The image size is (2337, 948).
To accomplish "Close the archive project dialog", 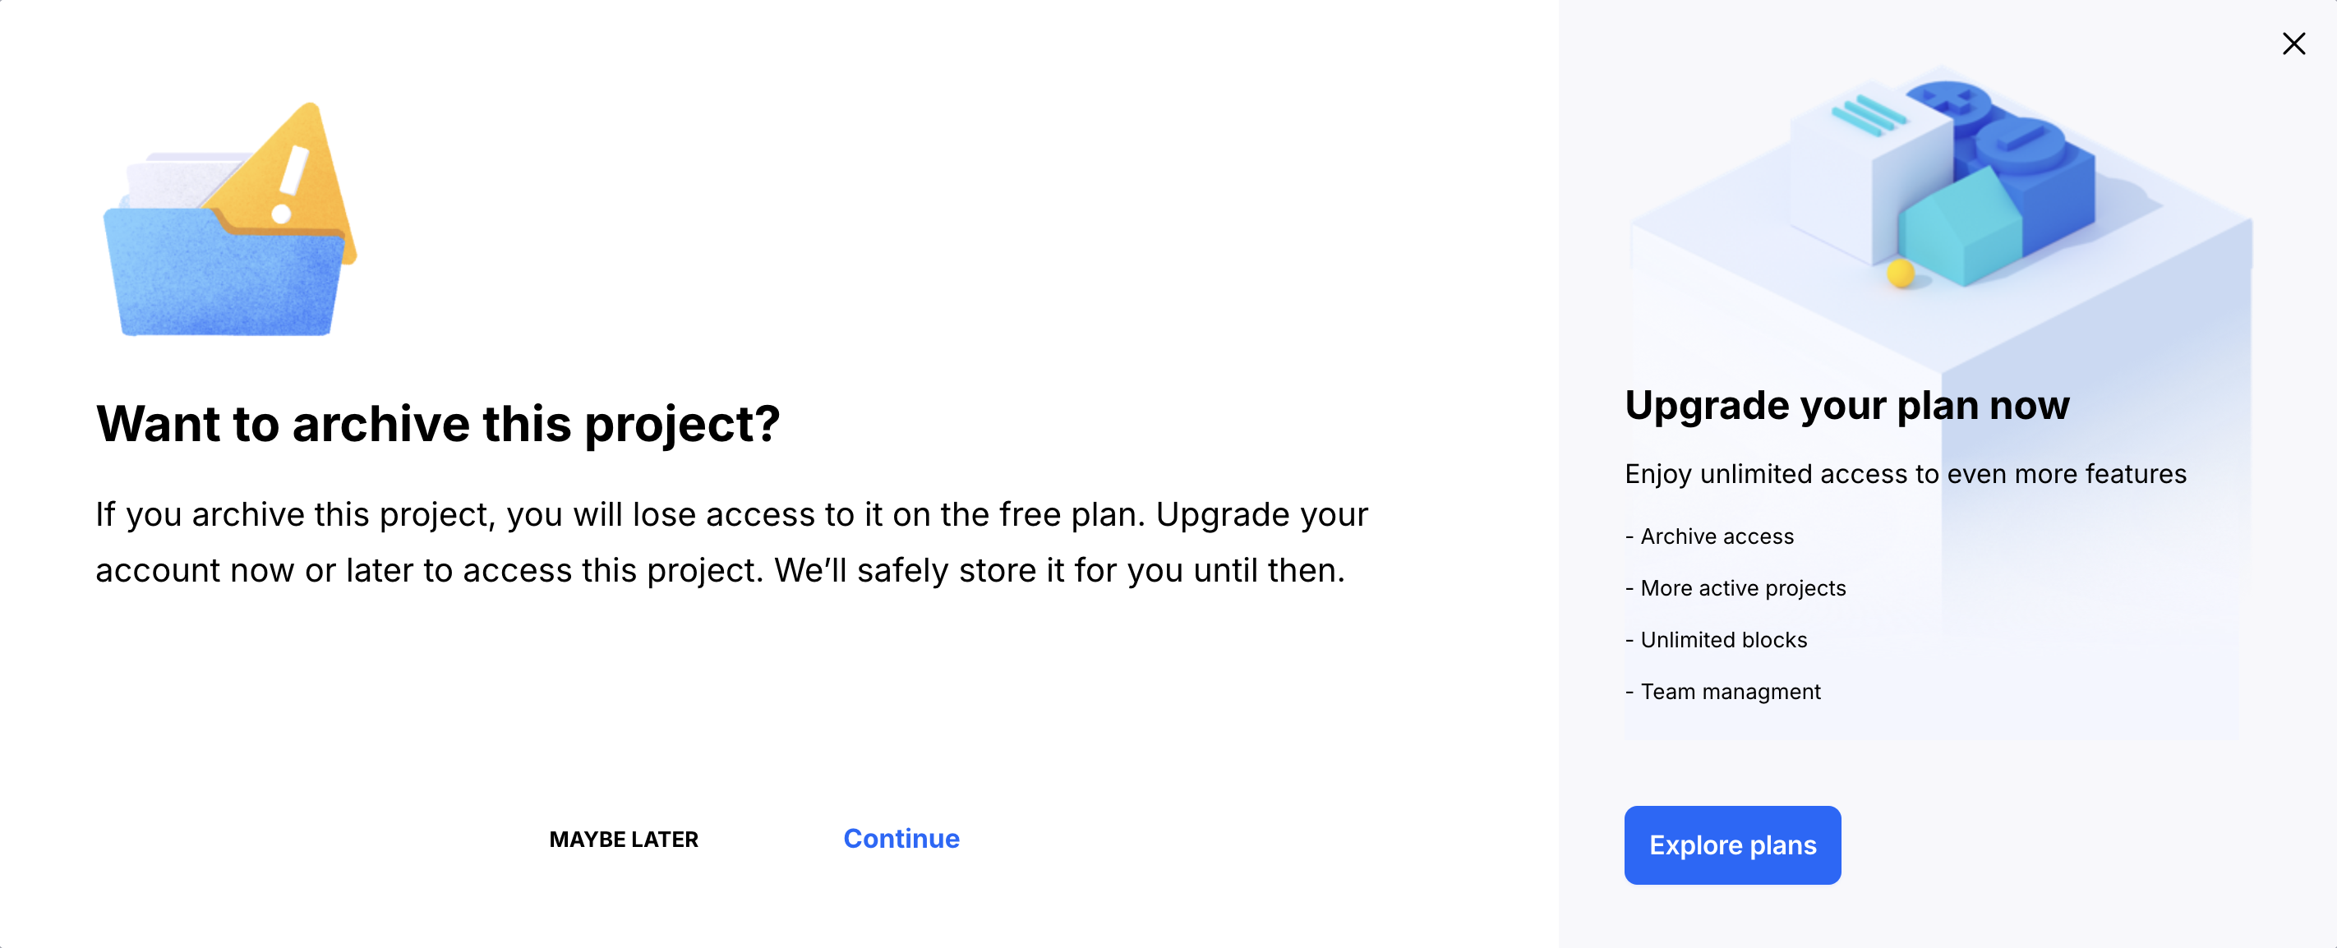I will point(2293,44).
